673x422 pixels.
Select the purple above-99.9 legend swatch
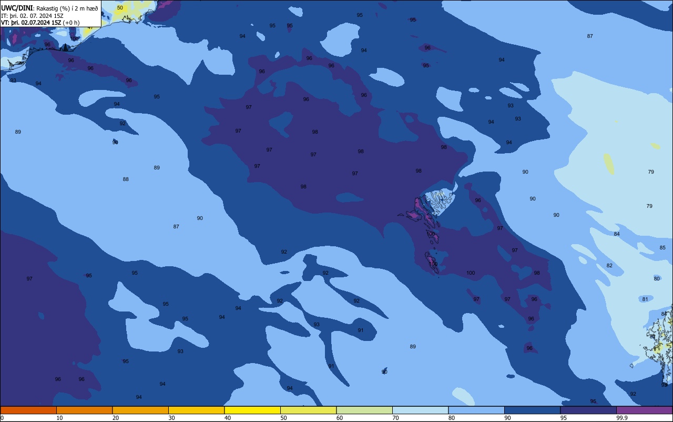(x=644, y=410)
